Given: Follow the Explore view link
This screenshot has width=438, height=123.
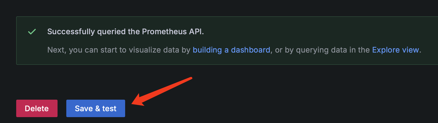Looking at the screenshot, I should tap(395, 50).
